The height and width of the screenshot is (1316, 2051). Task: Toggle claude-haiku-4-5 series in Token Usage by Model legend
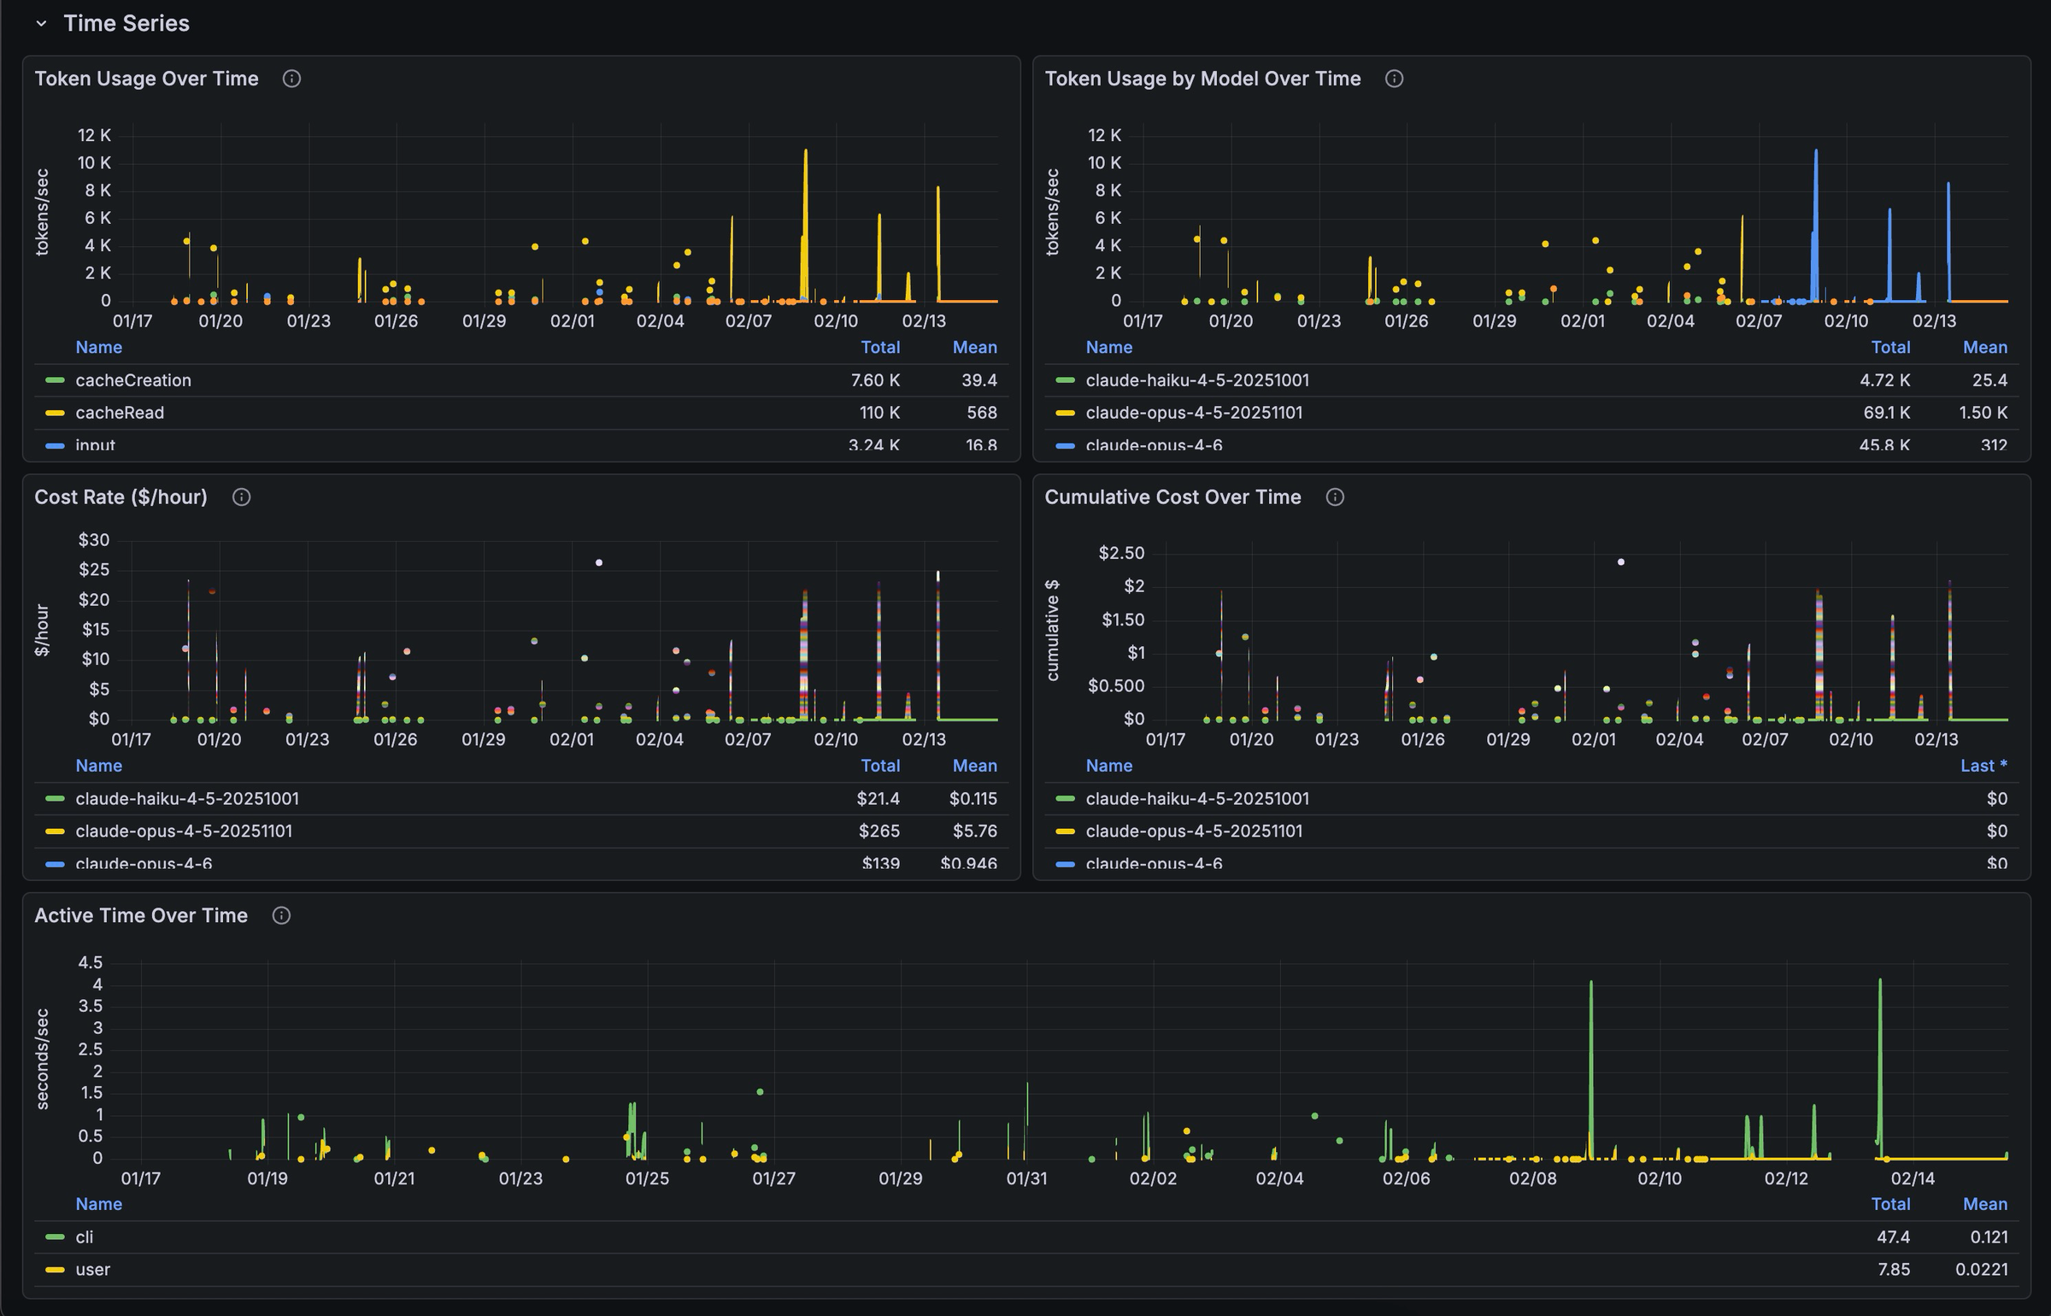(x=1197, y=380)
